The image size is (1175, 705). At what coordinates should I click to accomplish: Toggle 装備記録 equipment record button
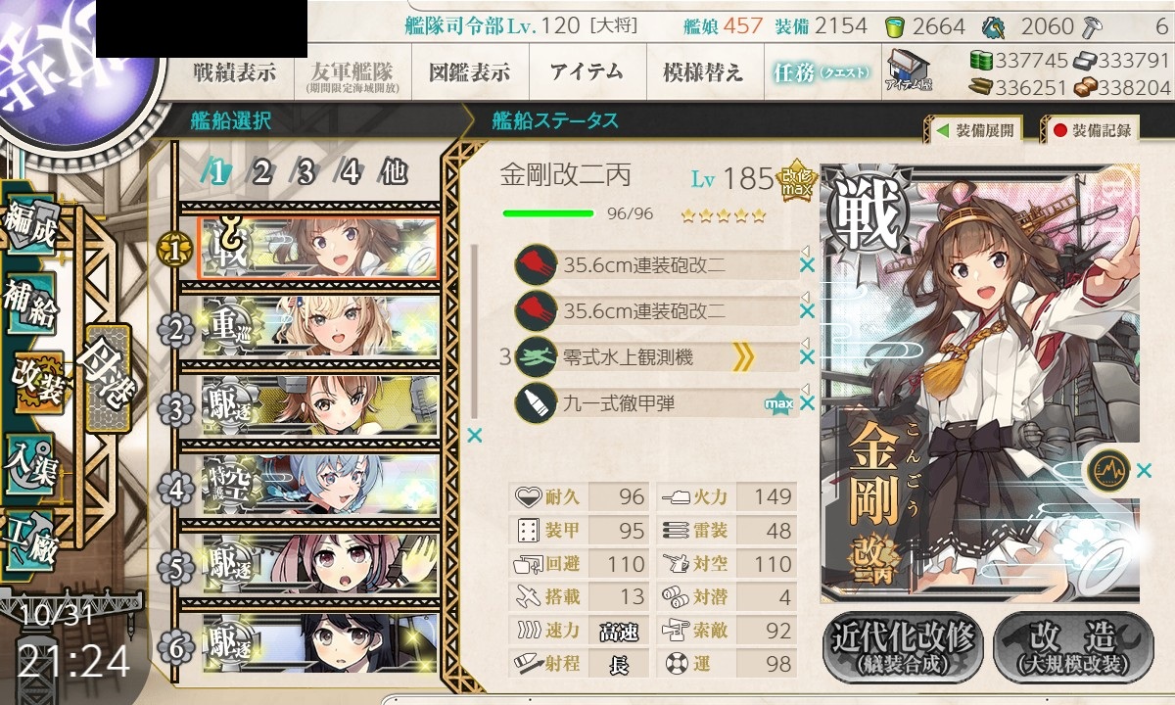1092,129
